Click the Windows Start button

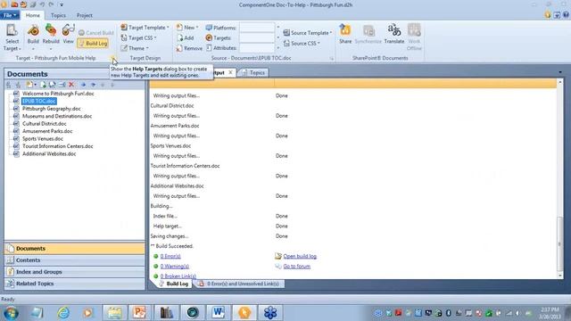click(x=11, y=313)
